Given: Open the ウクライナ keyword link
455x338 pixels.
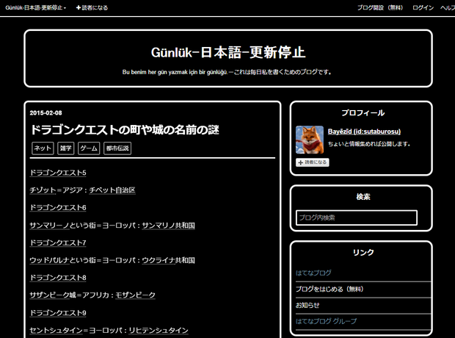Looking at the screenshot, I should (x=159, y=260).
